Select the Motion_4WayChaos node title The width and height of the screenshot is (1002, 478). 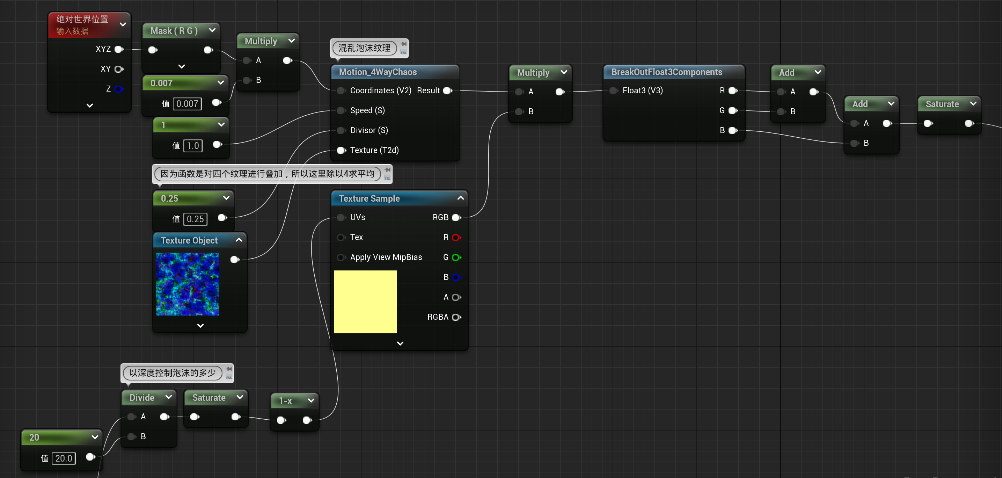[x=378, y=72]
